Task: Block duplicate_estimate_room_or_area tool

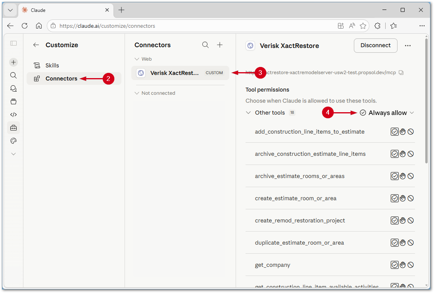Action: [411, 243]
